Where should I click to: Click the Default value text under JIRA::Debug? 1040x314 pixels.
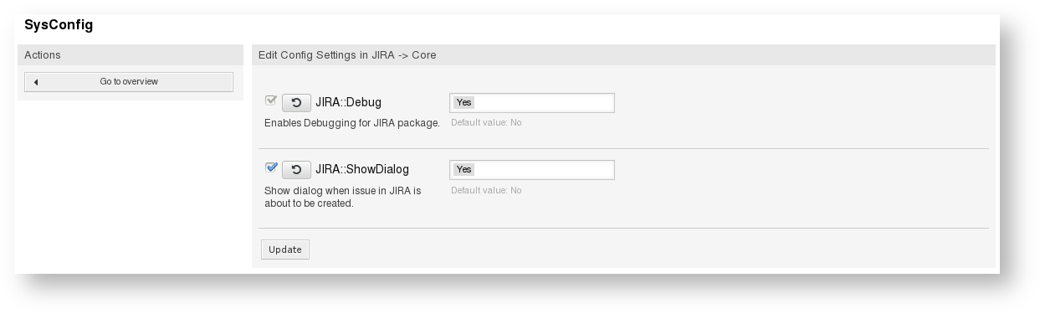point(486,122)
